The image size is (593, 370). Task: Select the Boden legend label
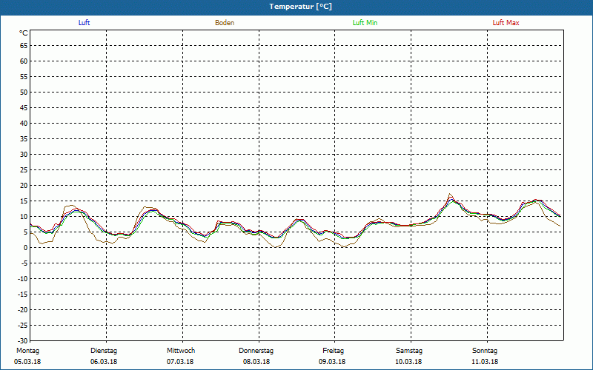coord(225,23)
